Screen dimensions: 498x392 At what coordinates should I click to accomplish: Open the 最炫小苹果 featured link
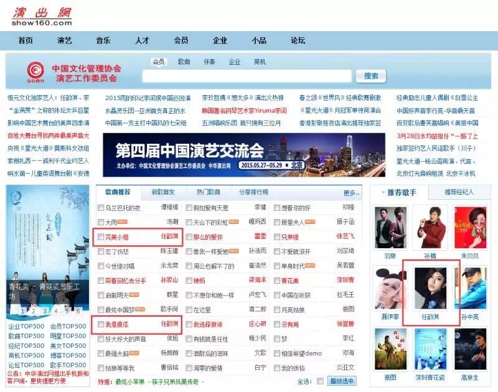pyautogui.click(x=130, y=382)
